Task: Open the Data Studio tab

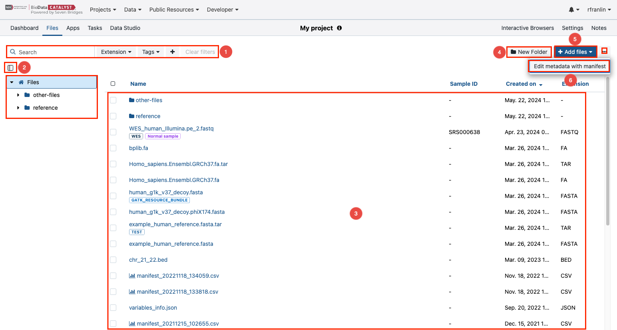Action: click(125, 28)
